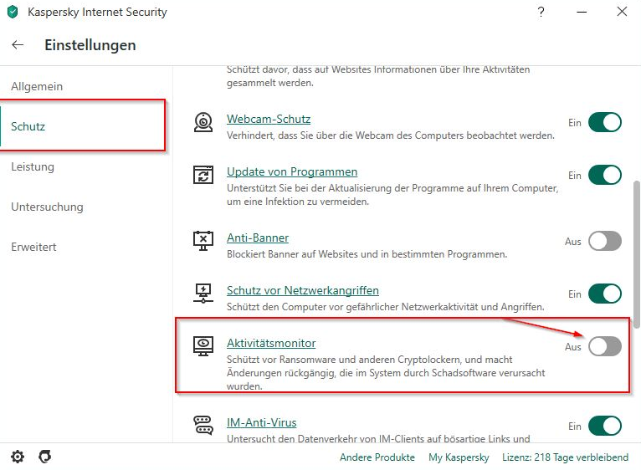
Task: Click the support agent icon beside the gear
Action: pyautogui.click(x=45, y=457)
